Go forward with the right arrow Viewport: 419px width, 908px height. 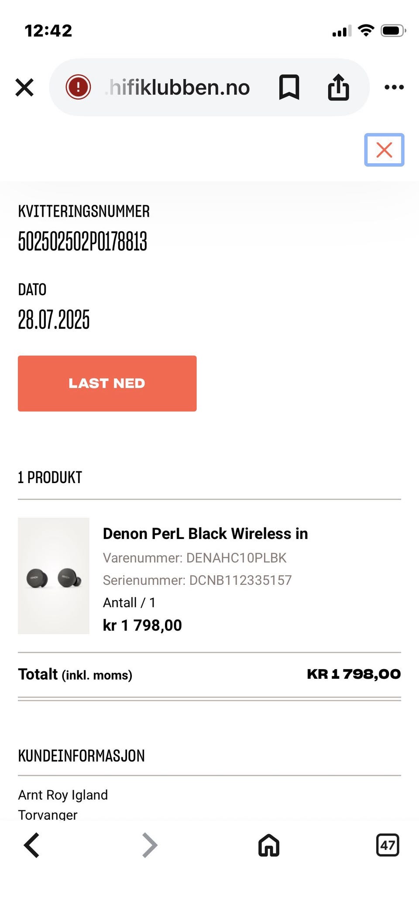click(150, 845)
